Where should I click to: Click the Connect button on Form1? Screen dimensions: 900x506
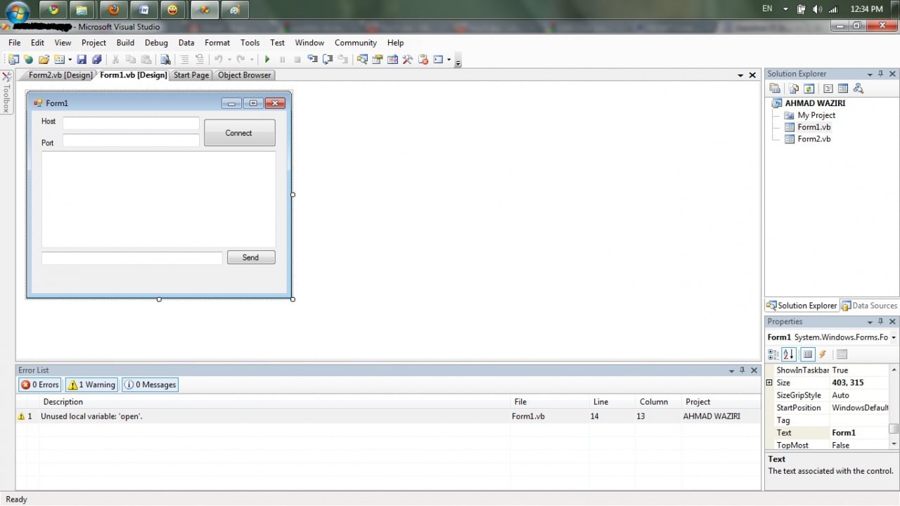239,133
